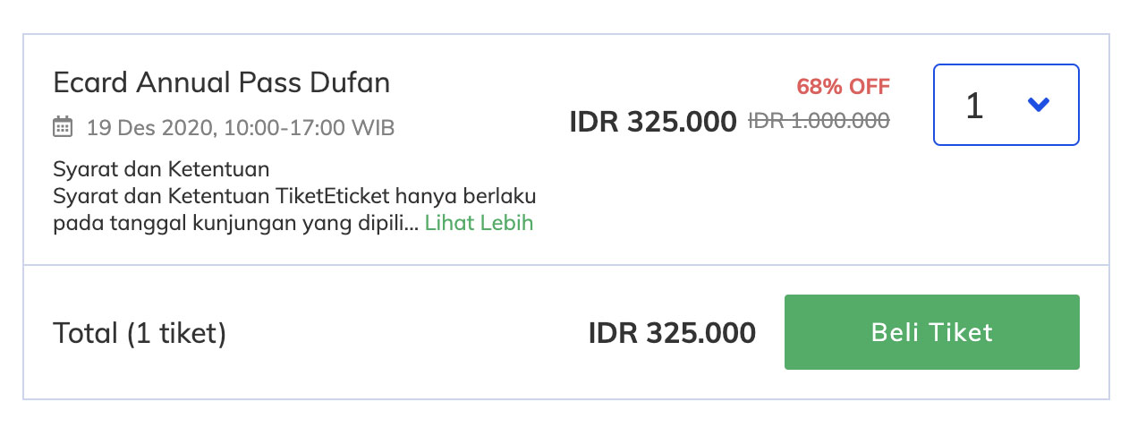Click the Ecard Annual Pass Dufan title
Viewport: 1146px width, 436px height.
pyautogui.click(x=222, y=82)
